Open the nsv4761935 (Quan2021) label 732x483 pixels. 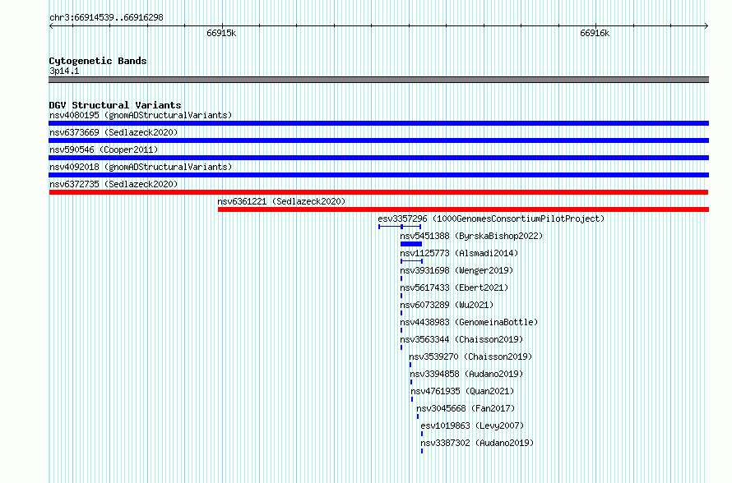click(x=462, y=391)
